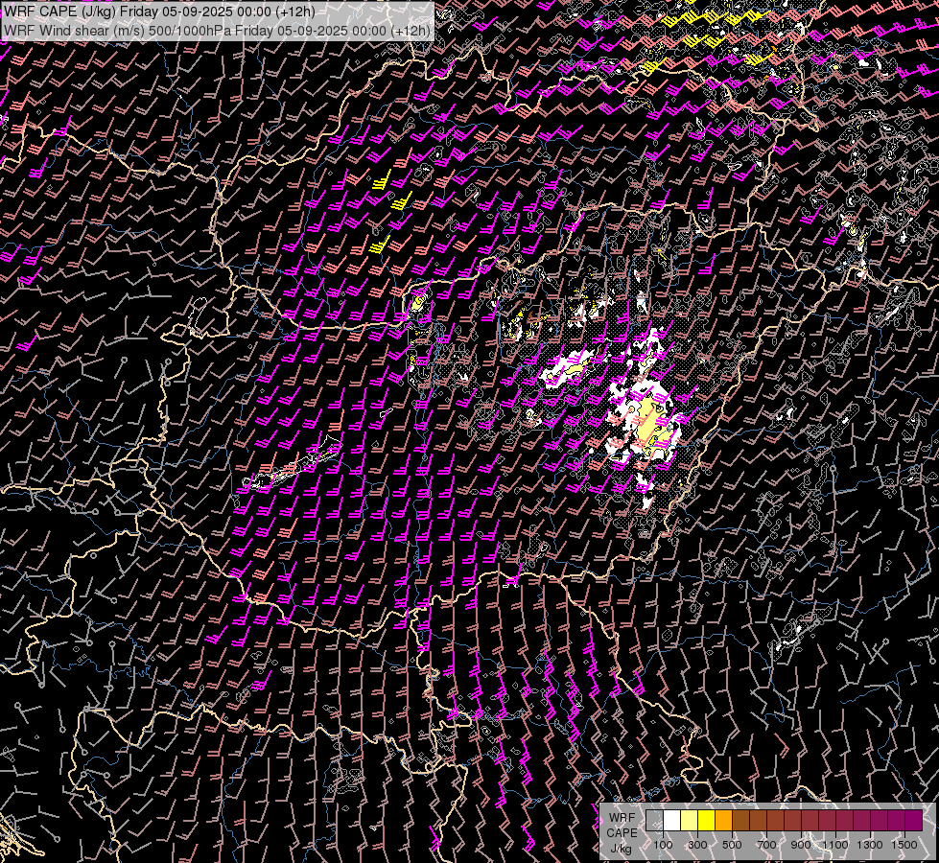Screen dimensions: 939x863
Task: Click the legend value 900
Action: click(801, 845)
